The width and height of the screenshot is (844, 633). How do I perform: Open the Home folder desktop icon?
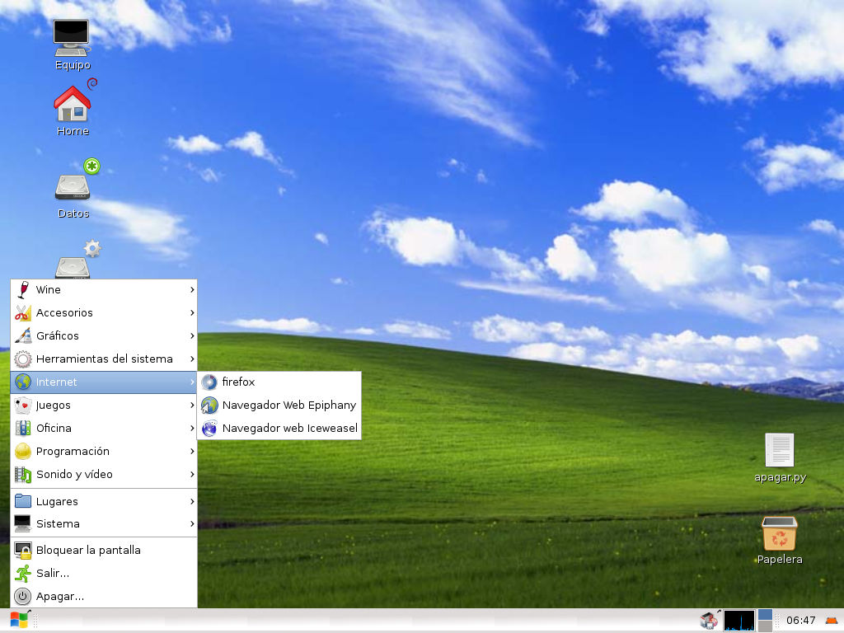click(73, 103)
